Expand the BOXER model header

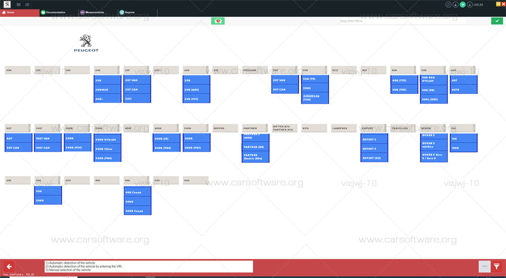433,128
